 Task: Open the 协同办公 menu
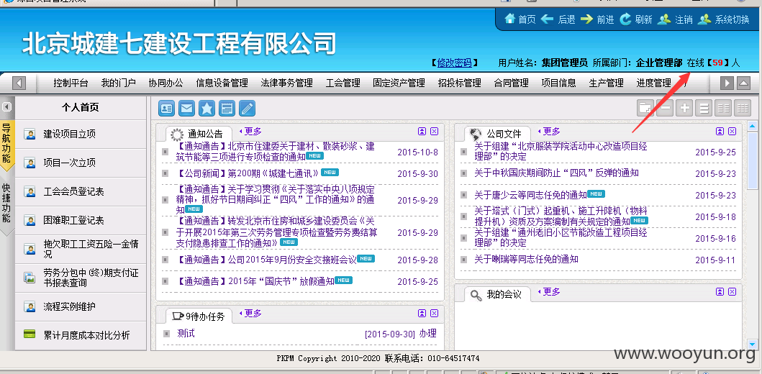[x=165, y=83]
